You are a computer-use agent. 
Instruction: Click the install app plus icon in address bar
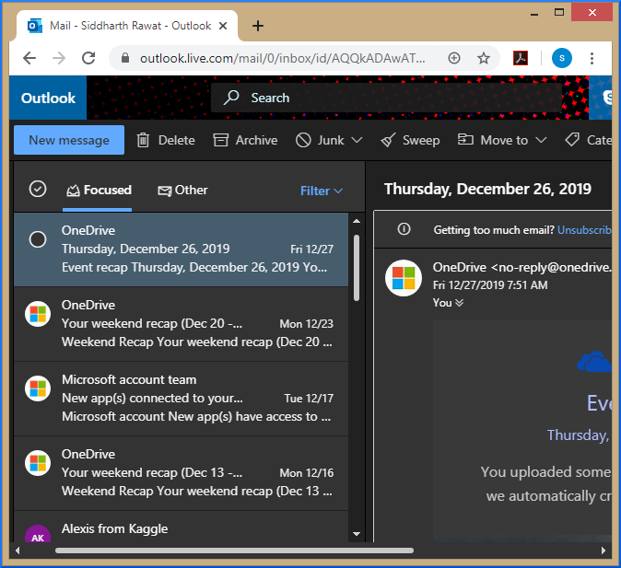pyautogui.click(x=454, y=58)
